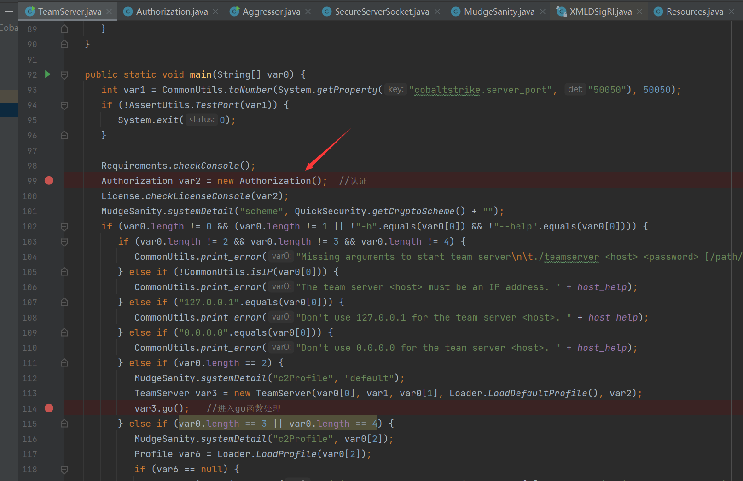Click the LoadProfile call on line 117
The height and width of the screenshot is (481, 743).
(x=286, y=454)
